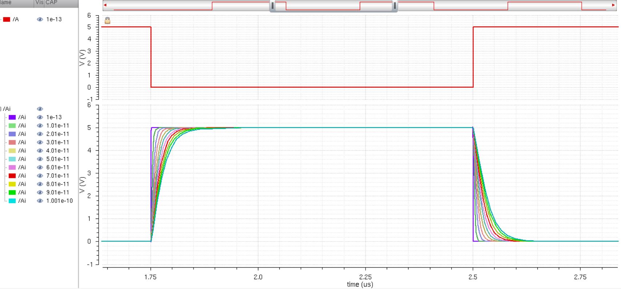
Task: Click the CAP value 1.01e-11
Action: (57, 126)
